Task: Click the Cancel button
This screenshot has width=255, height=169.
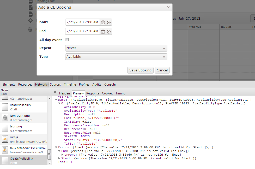Action: tap(162, 70)
